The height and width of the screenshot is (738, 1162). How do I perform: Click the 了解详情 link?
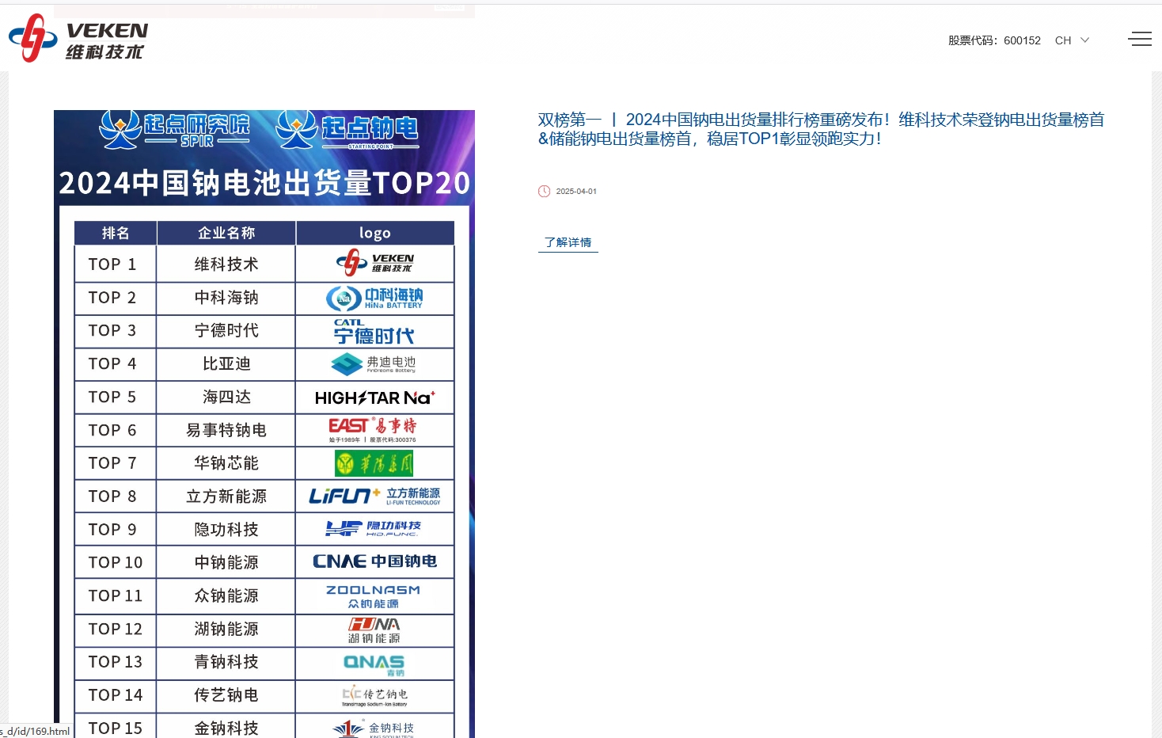[x=568, y=242]
